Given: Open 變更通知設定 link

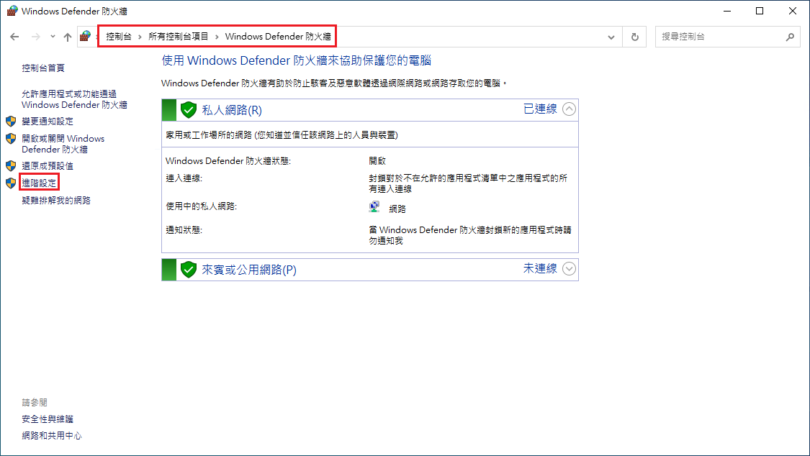Looking at the screenshot, I should point(48,122).
